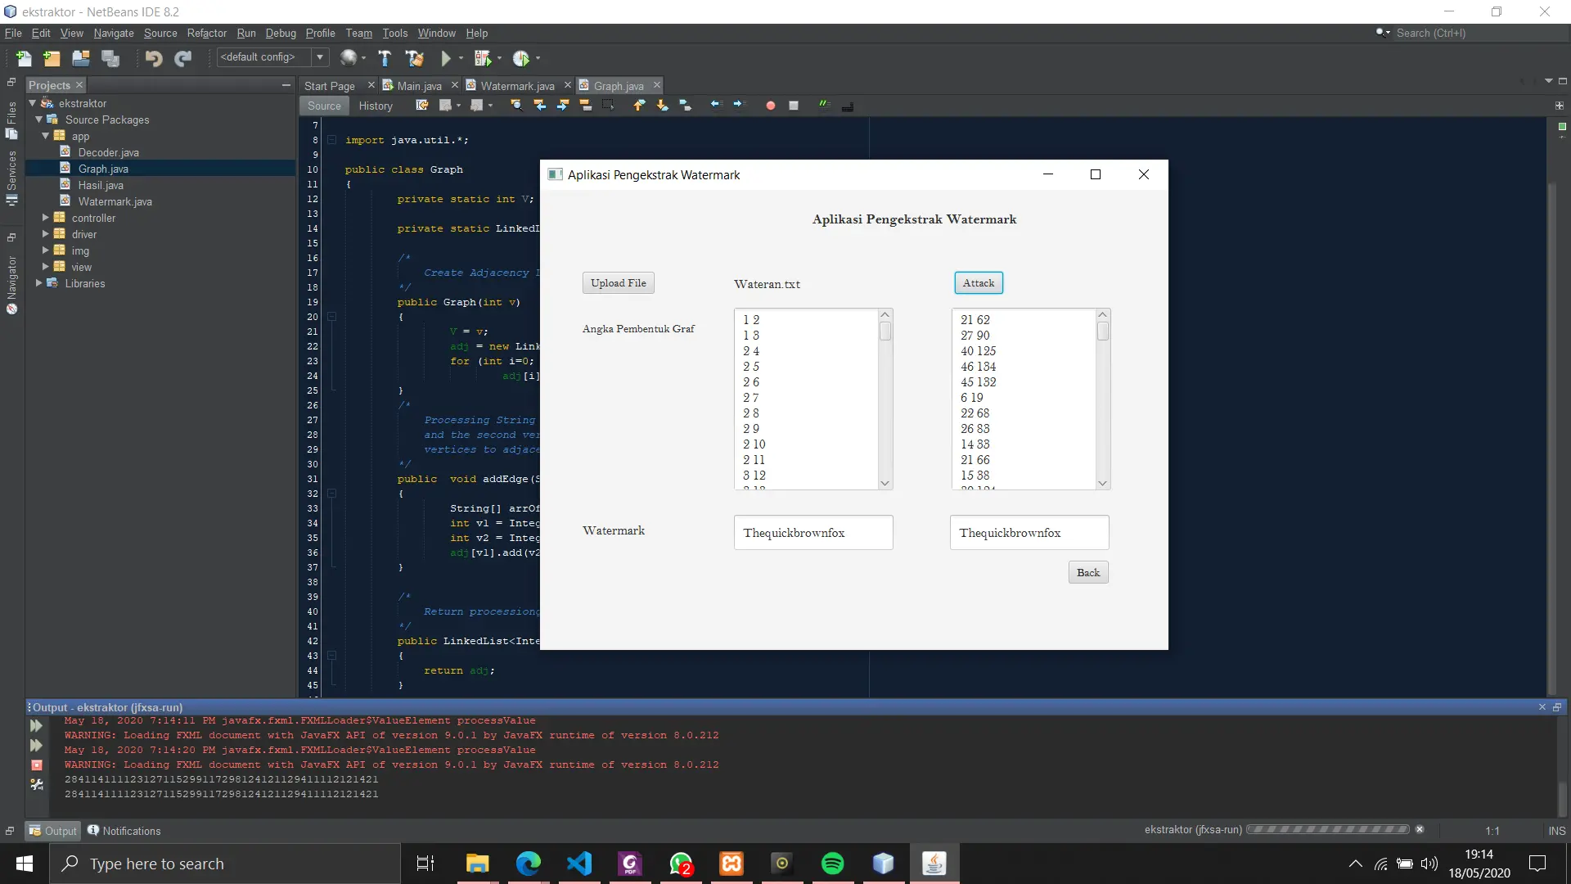Switch to the Watermark.java tab

click(x=516, y=86)
